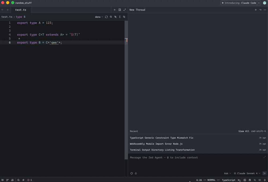The image size is (268, 182).
Task: Open the WebAssembly Module Import Error thread
Action: click(156, 144)
